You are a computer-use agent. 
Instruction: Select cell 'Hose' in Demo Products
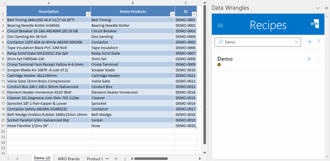(x=133, y=126)
